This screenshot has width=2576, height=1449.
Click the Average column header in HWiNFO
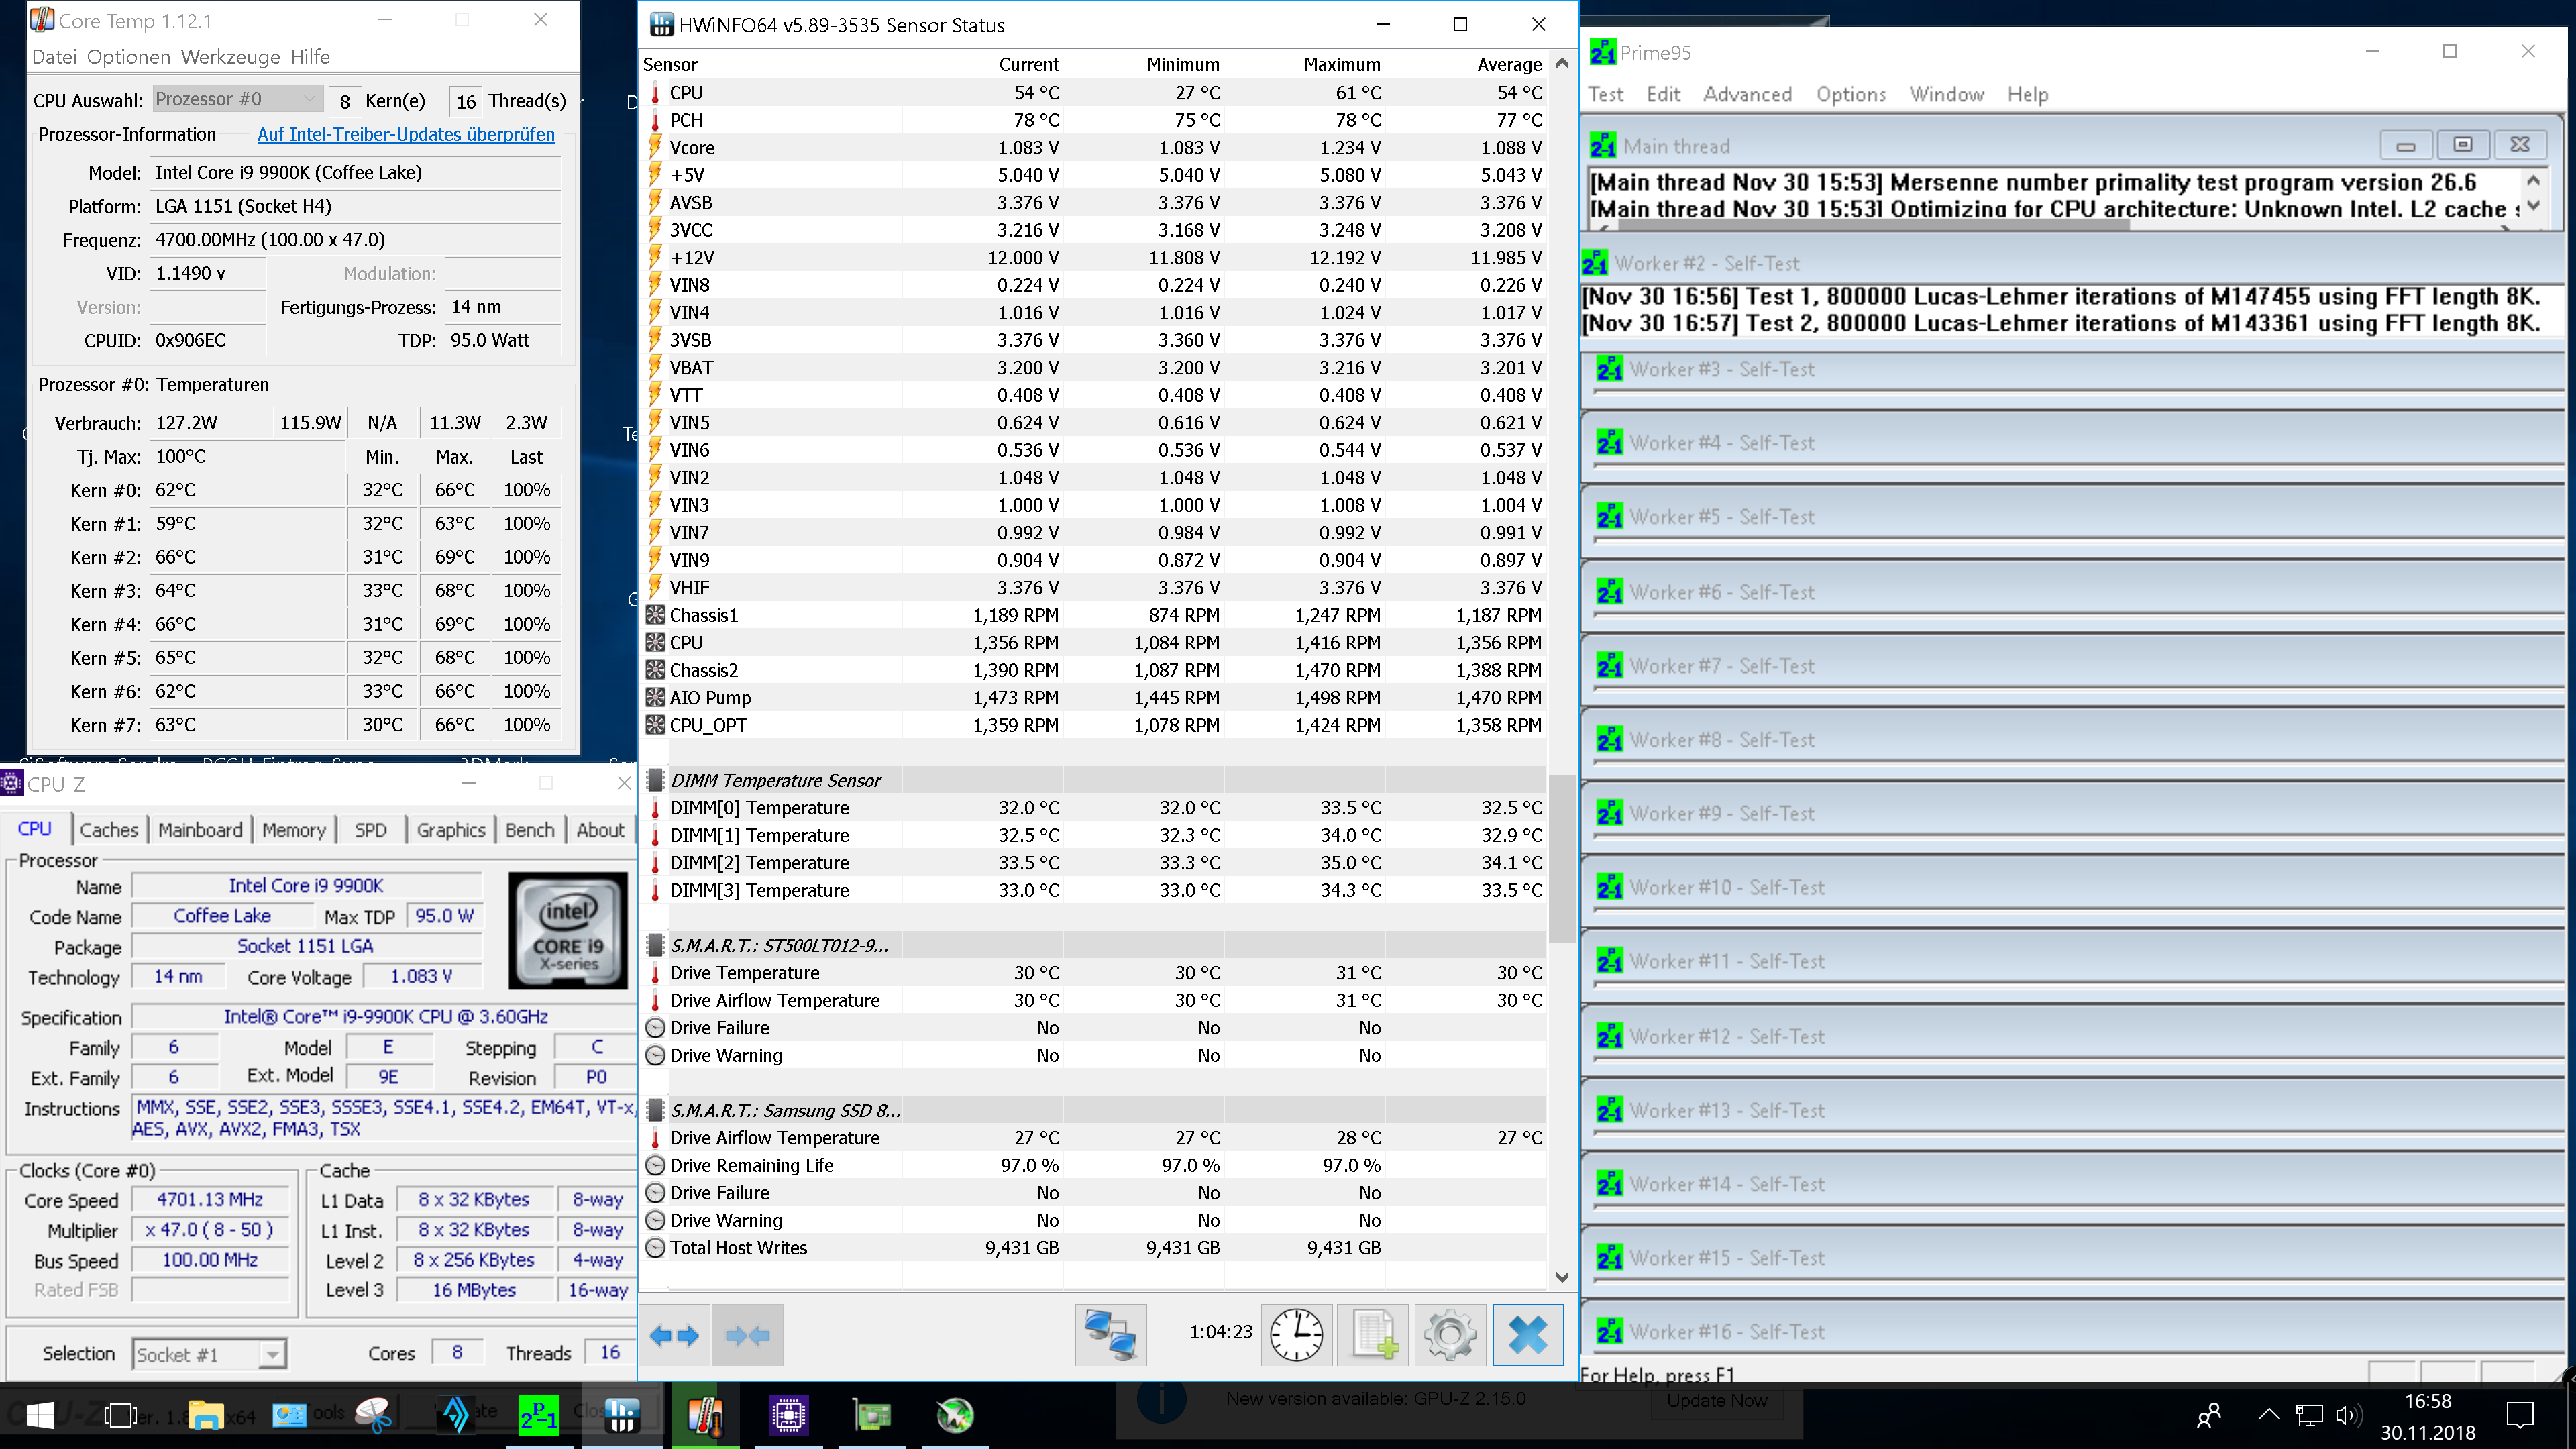point(1465,64)
